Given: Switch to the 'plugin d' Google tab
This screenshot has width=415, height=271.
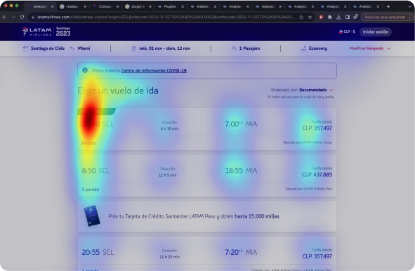Looking at the screenshot, I should (138, 6).
